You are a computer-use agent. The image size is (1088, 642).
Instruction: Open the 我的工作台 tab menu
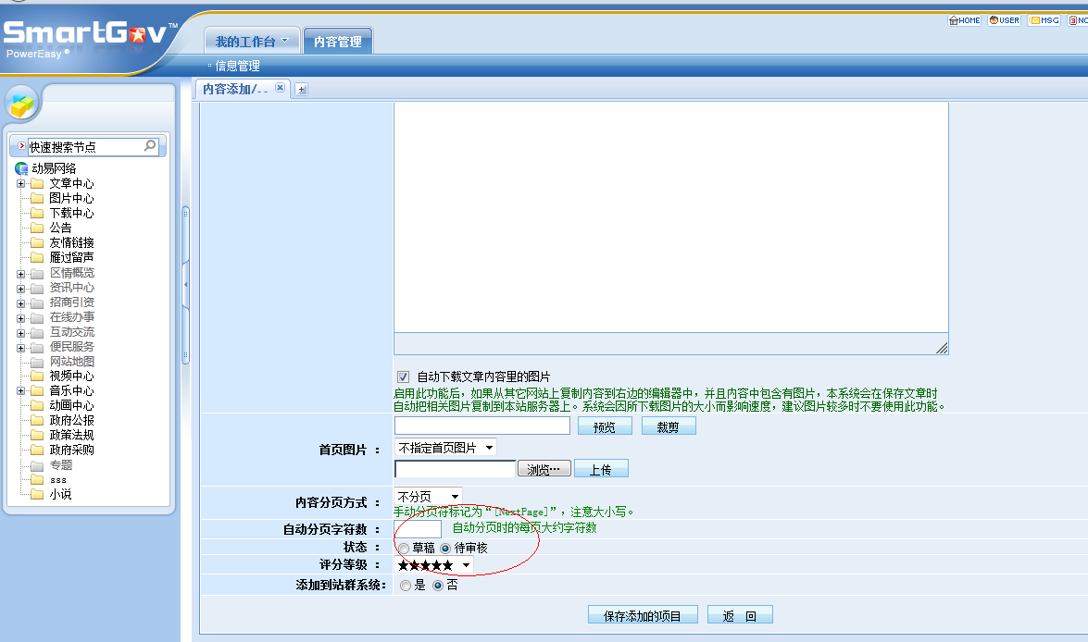[252, 41]
